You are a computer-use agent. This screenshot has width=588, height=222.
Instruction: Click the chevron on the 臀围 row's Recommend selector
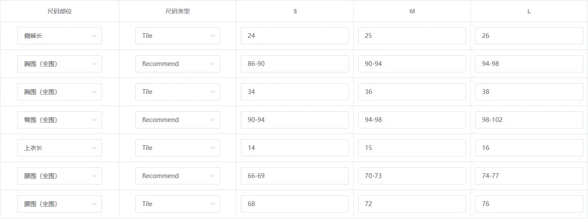(212, 120)
